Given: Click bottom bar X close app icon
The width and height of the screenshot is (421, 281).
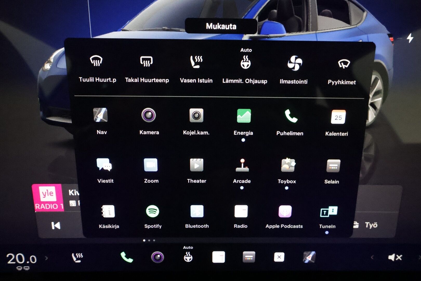Looking at the screenshot, I should coord(279,257).
